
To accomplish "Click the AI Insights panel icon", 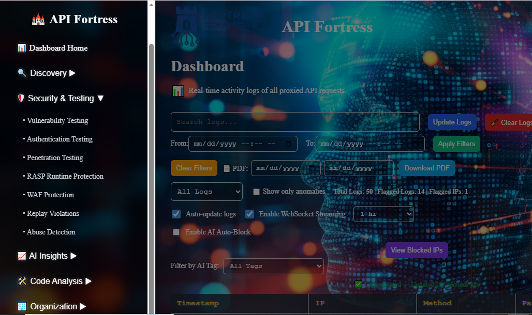I will pos(22,256).
